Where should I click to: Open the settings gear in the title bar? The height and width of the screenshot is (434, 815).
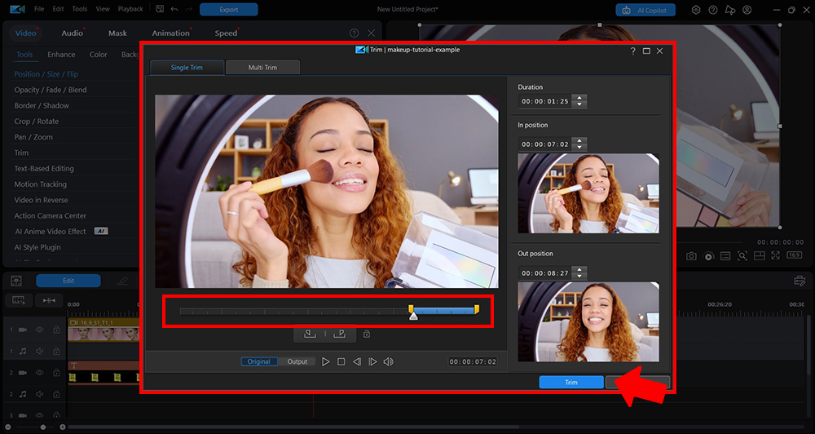[x=696, y=10]
